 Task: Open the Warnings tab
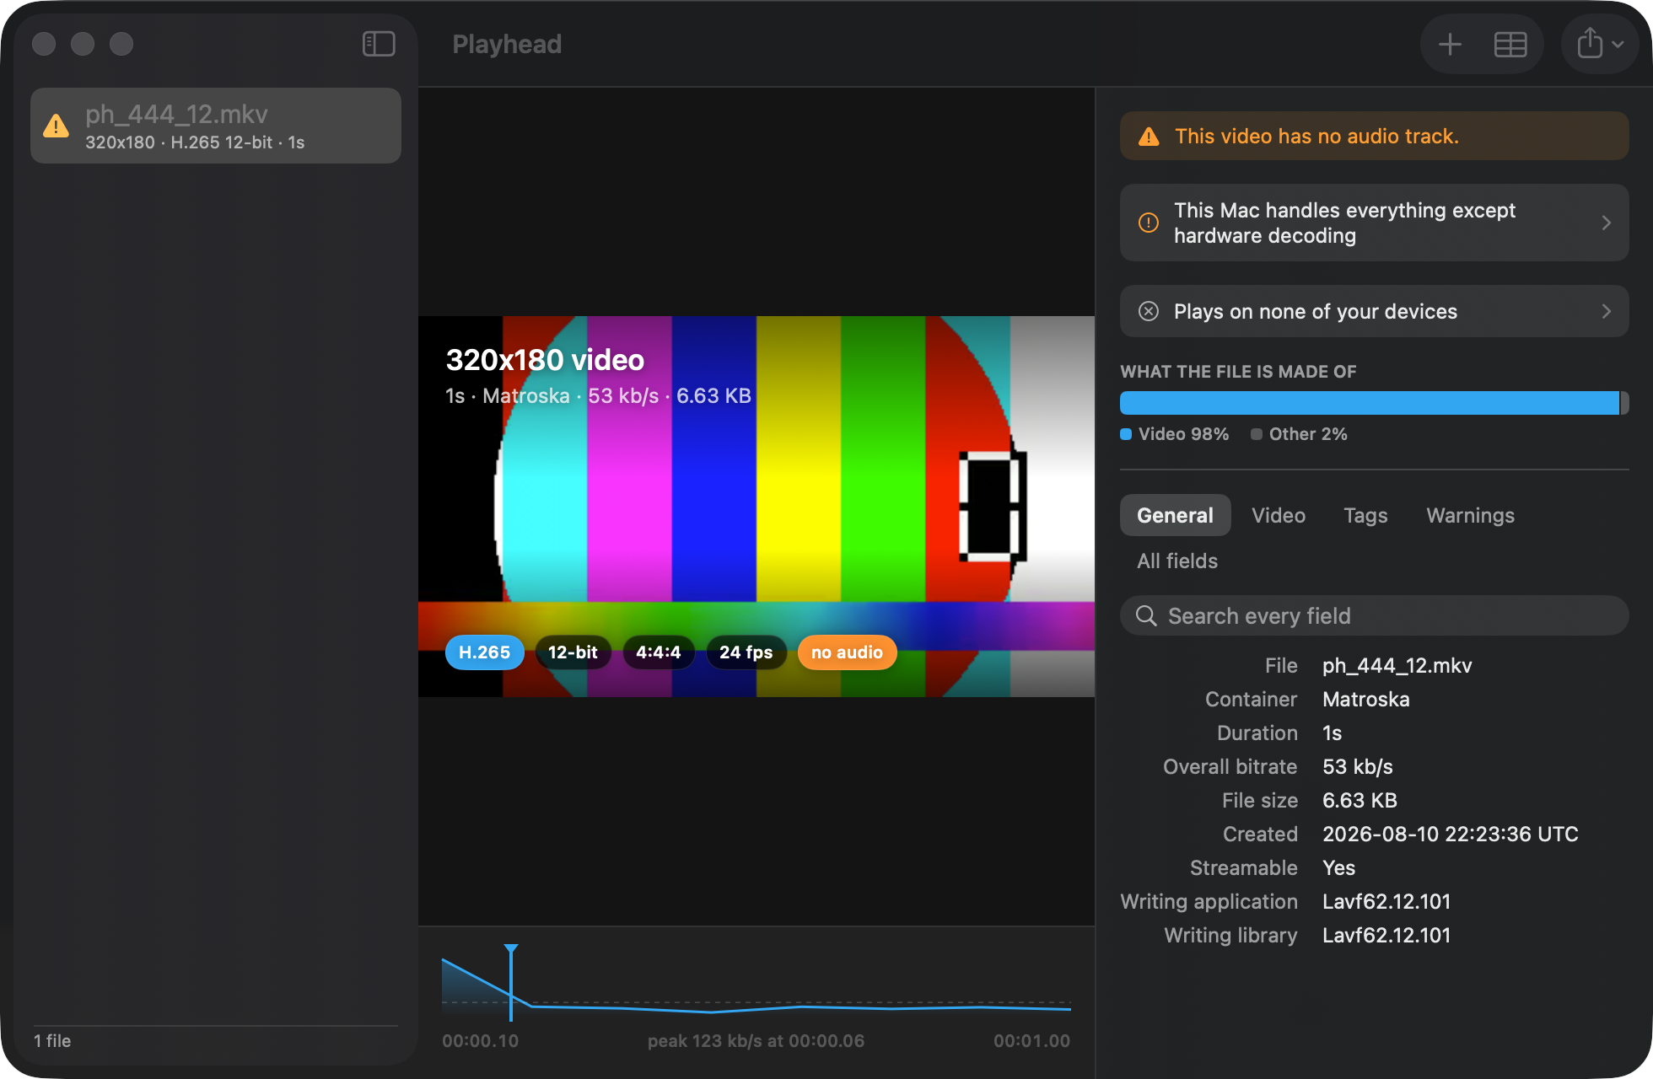tap(1470, 515)
